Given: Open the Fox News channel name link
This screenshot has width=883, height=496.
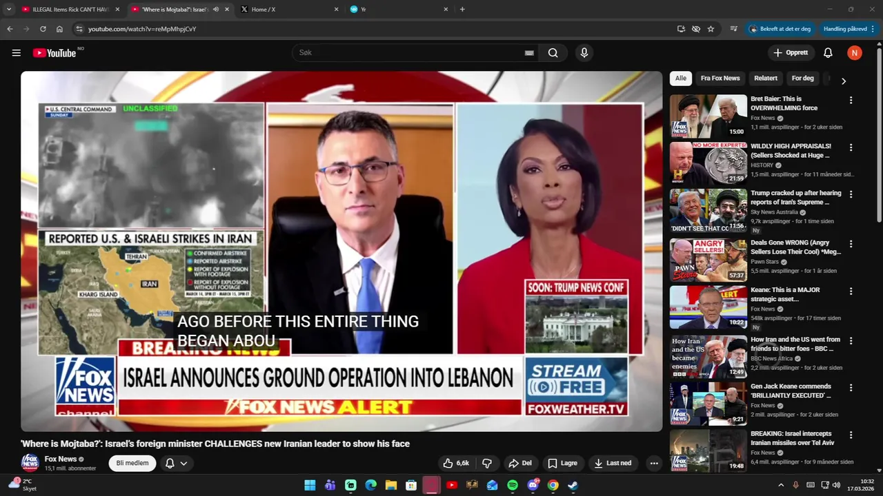Looking at the screenshot, I should (61, 459).
